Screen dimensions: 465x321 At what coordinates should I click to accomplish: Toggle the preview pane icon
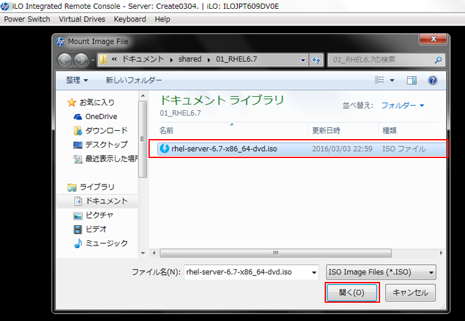[x=412, y=80]
